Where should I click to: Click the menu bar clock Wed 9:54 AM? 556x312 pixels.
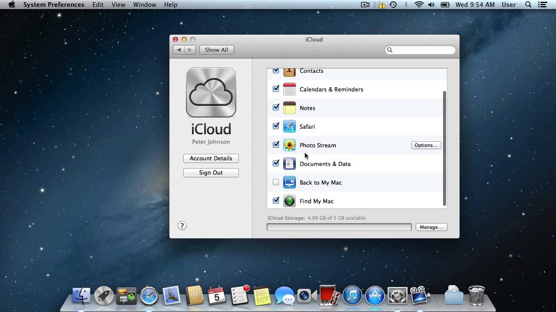coord(475,5)
